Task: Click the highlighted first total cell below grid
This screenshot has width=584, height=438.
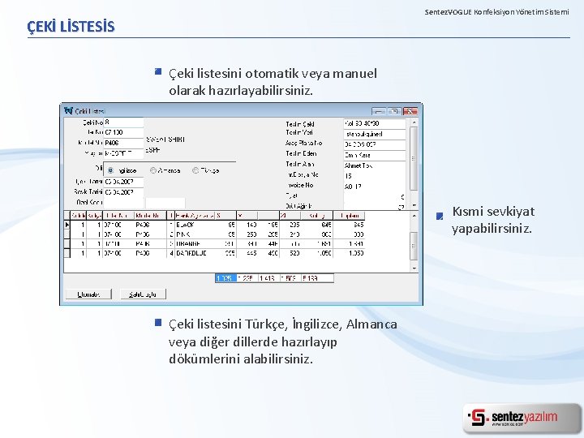Action: tap(225, 278)
